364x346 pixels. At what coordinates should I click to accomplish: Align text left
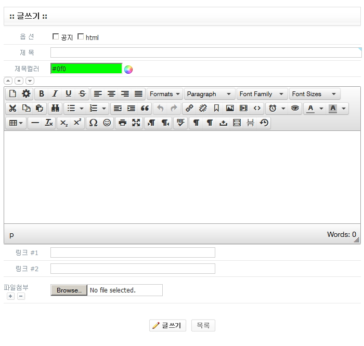click(x=98, y=94)
